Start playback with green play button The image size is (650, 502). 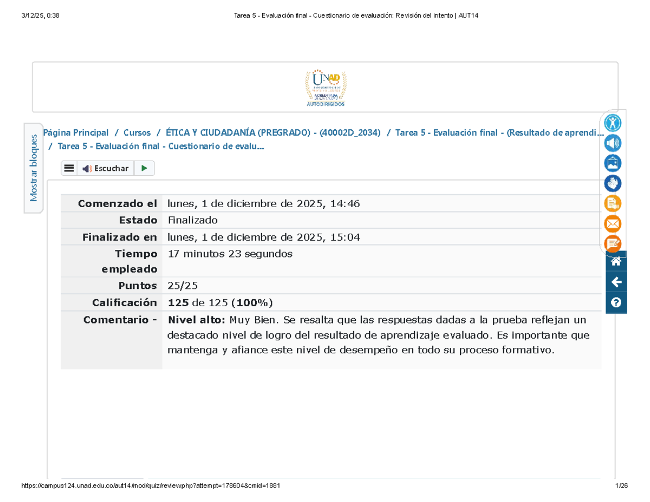point(144,168)
